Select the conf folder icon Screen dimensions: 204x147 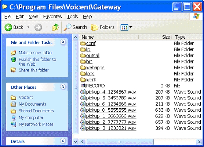[83, 43]
